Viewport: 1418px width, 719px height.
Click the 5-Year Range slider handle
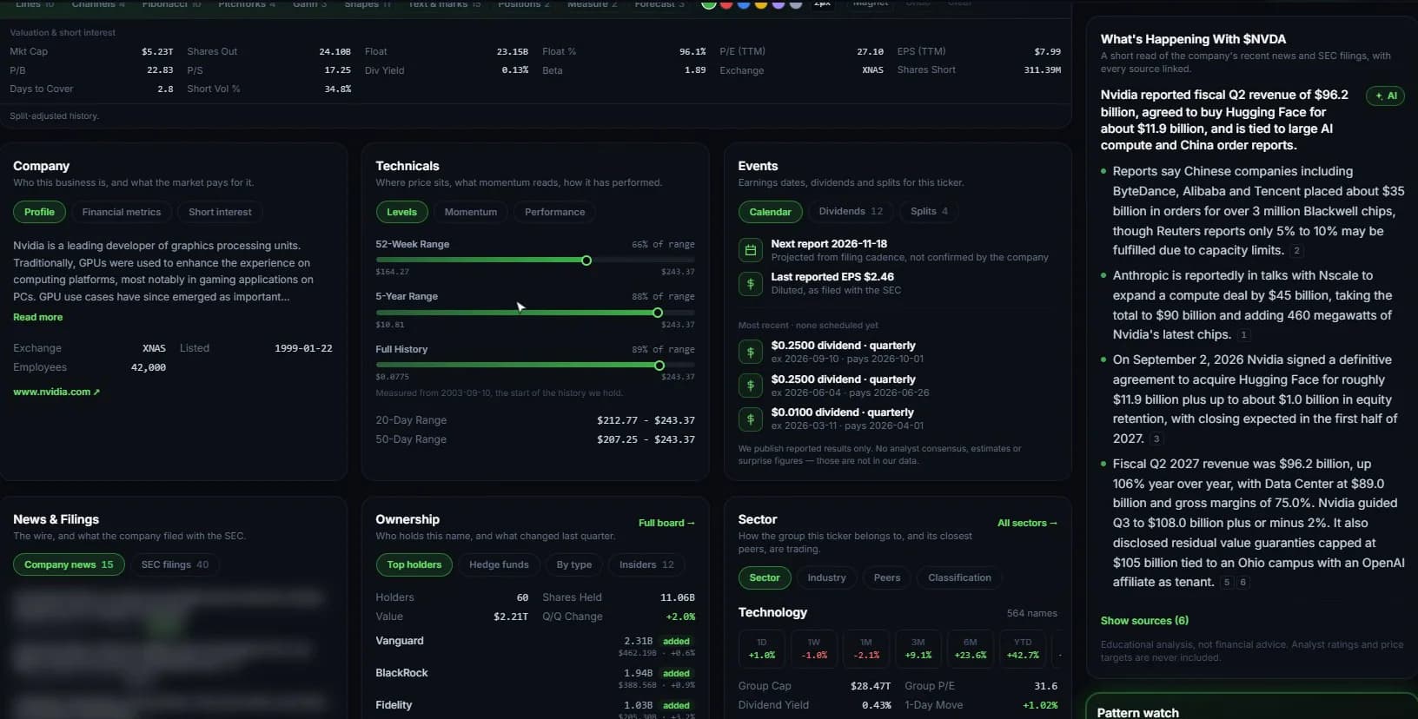[658, 313]
